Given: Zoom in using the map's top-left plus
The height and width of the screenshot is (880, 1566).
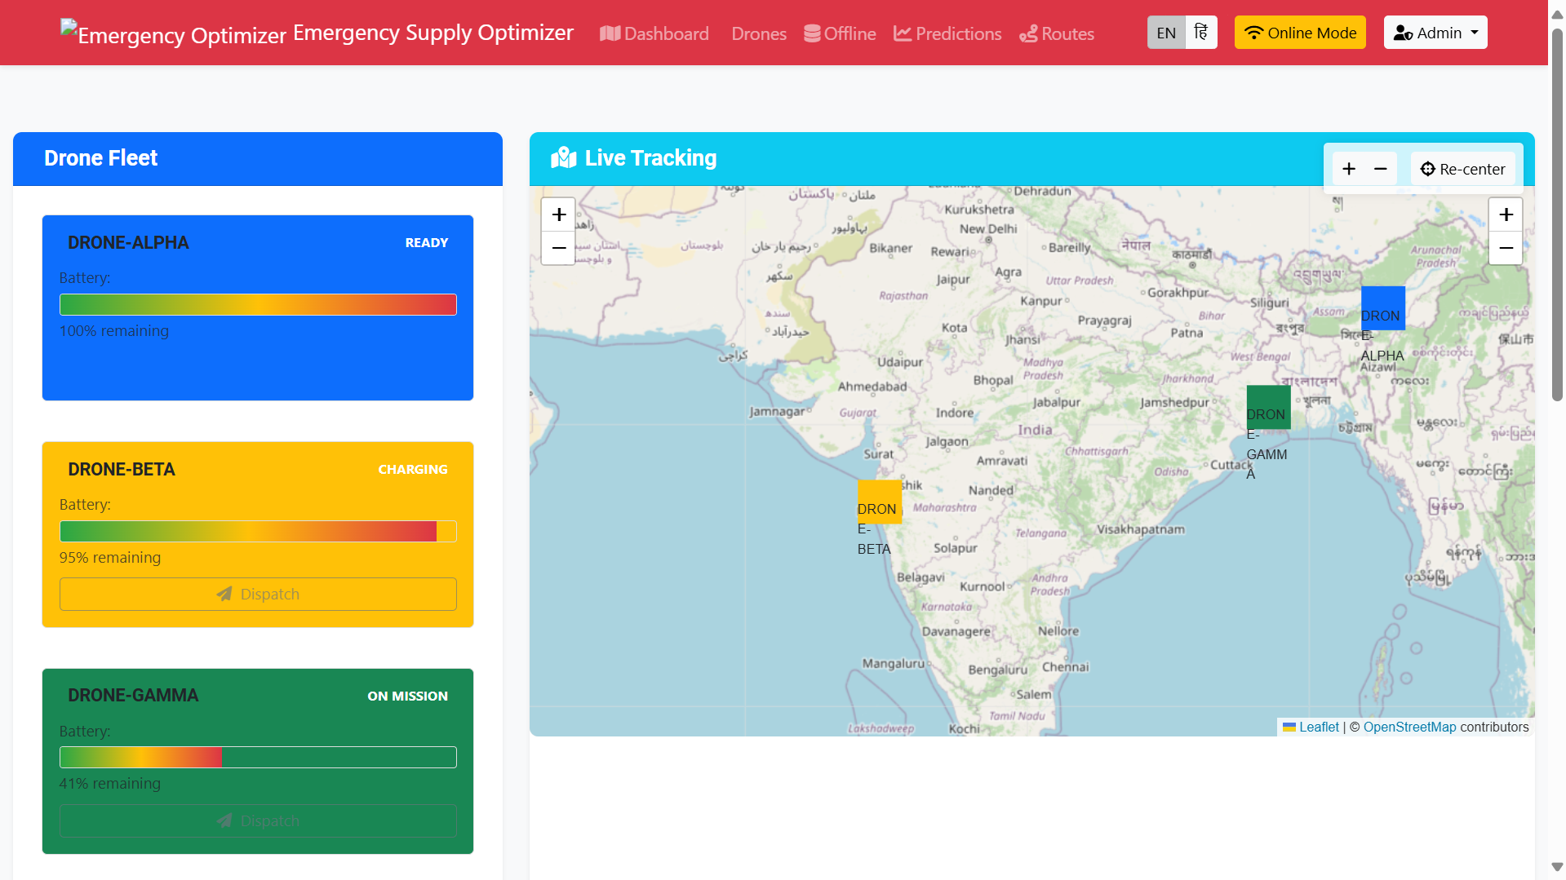Looking at the screenshot, I should [559, 214].
